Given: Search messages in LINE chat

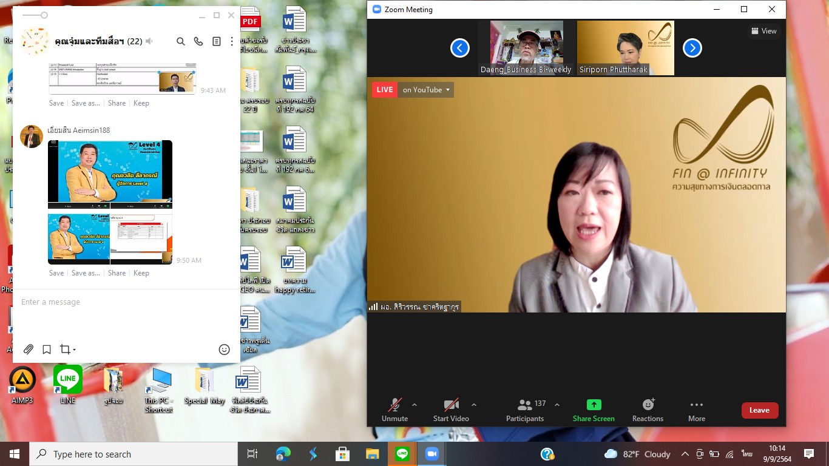Looking at the screenshot, I should pos(180,41).
